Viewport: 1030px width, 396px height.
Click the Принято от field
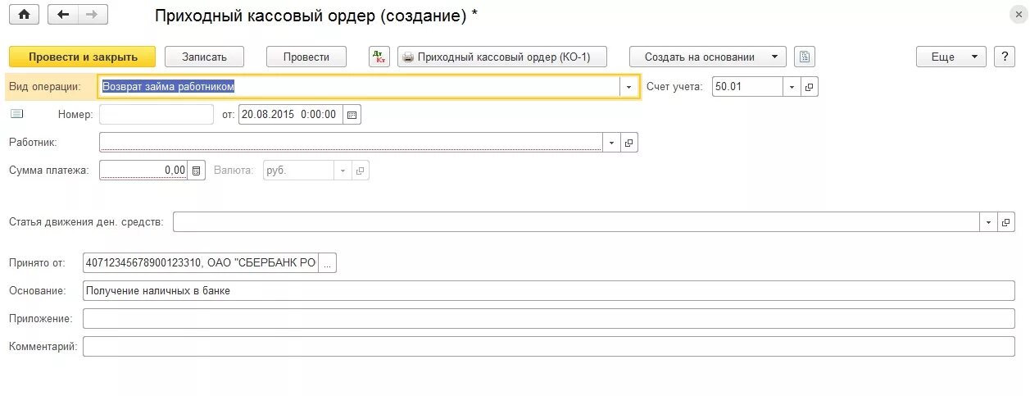coord(200,263)
